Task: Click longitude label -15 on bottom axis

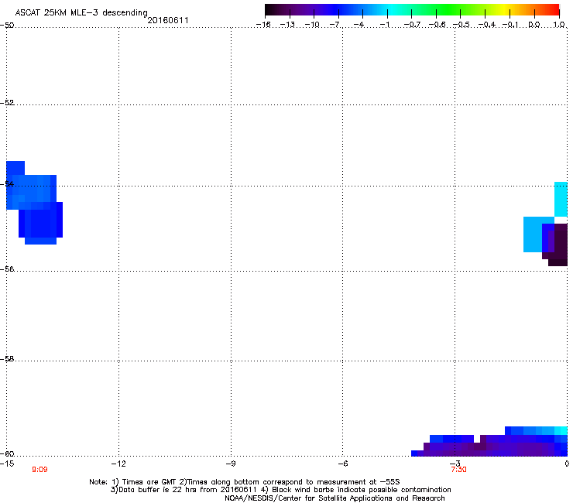Action: tap(7, 464)
